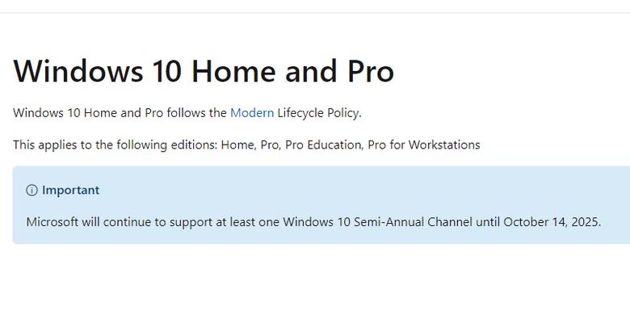
Task: Click the blank white area below the notice
Action: tap(315, 279)
